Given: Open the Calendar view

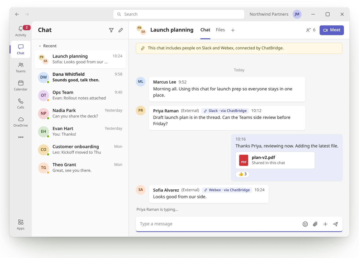Looking at the screenshot, I should [21, 86].
